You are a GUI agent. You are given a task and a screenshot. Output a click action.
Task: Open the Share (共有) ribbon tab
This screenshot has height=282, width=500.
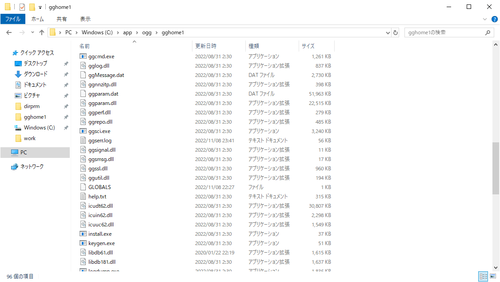pyautogui.click(x=61, y=19)
